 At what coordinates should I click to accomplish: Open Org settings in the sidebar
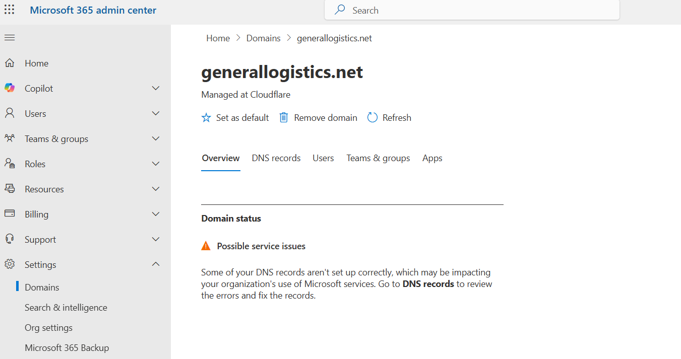[48, 328]
